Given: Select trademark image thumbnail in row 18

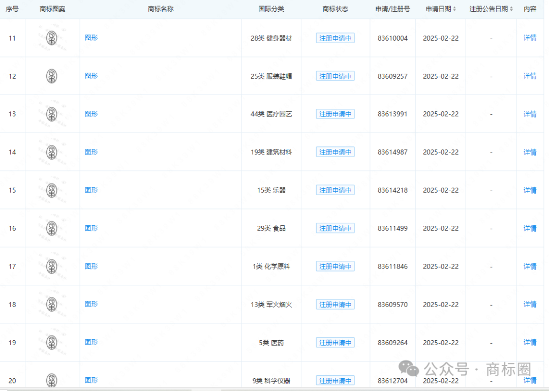Looking at the screenshot, I should [x=52, y=305].
